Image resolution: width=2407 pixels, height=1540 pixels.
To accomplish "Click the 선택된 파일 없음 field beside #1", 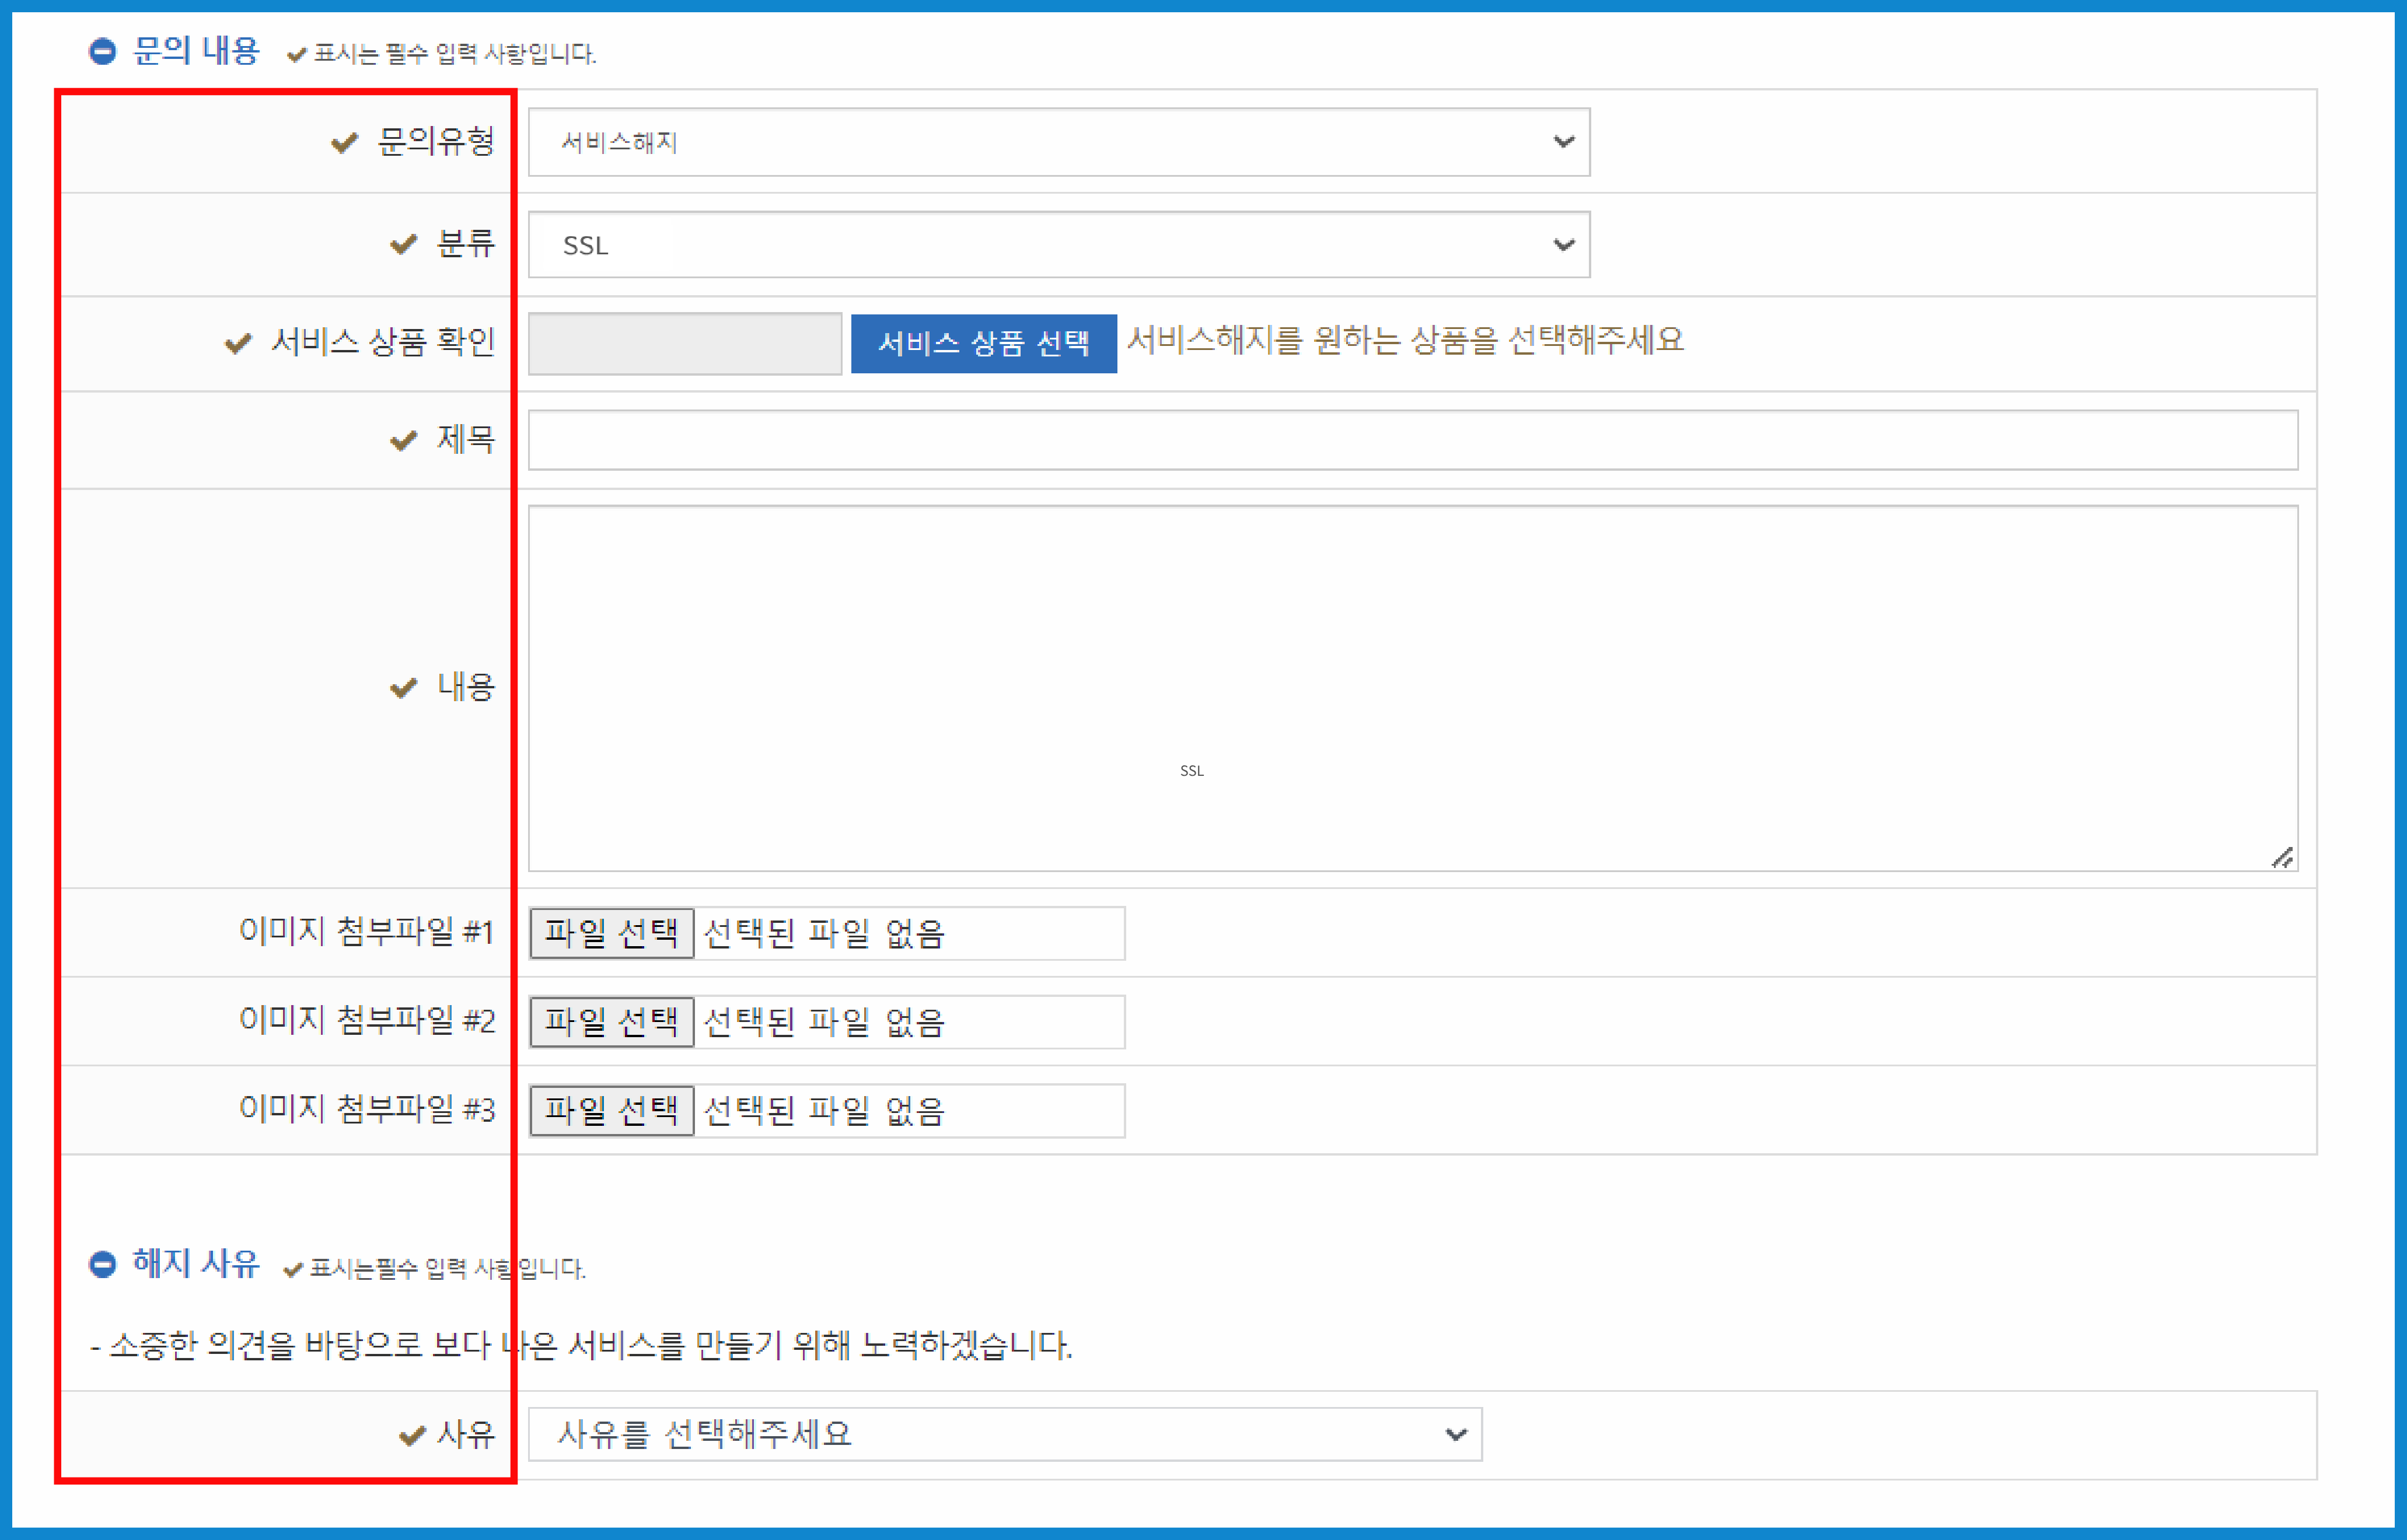I will click(910, 933).
